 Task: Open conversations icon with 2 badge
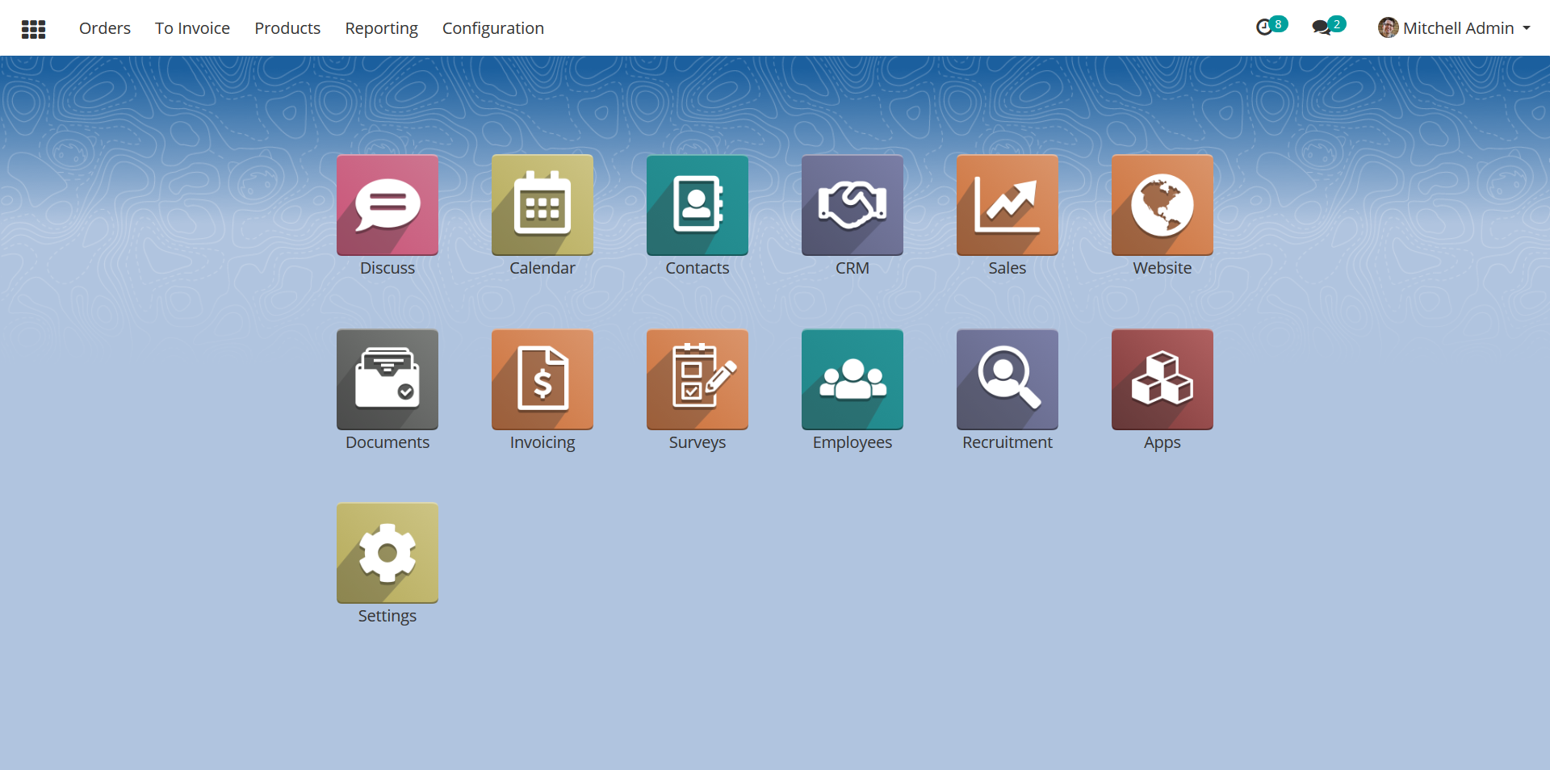[x=1329, y=27]
